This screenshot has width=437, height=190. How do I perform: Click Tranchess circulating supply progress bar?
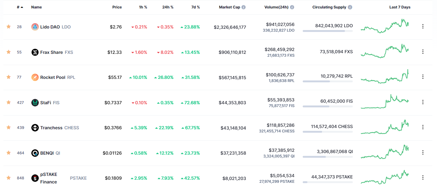coord(328,132)
